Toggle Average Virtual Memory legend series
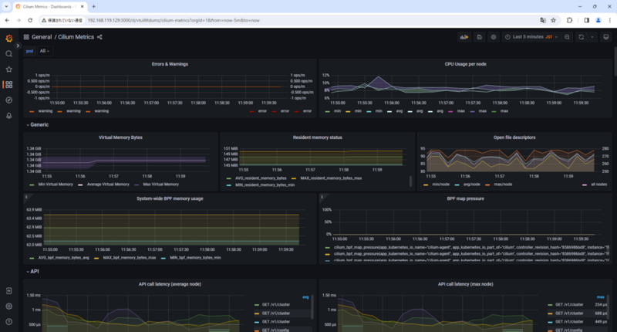This screenshot has height=332, width=617. pyautogui.click(x=108, y=185)
